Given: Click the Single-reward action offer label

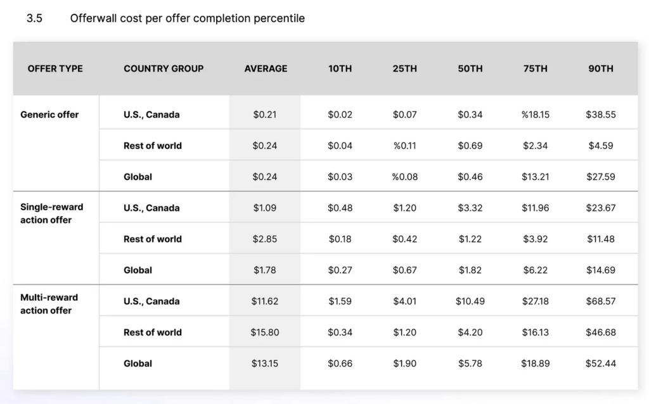Looking at the screenshot, I should (x=51, y=213).
